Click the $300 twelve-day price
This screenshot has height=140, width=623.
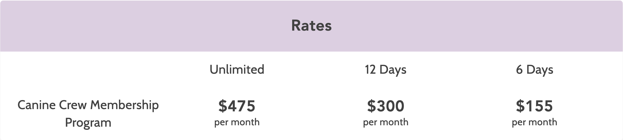pos(385,106)
